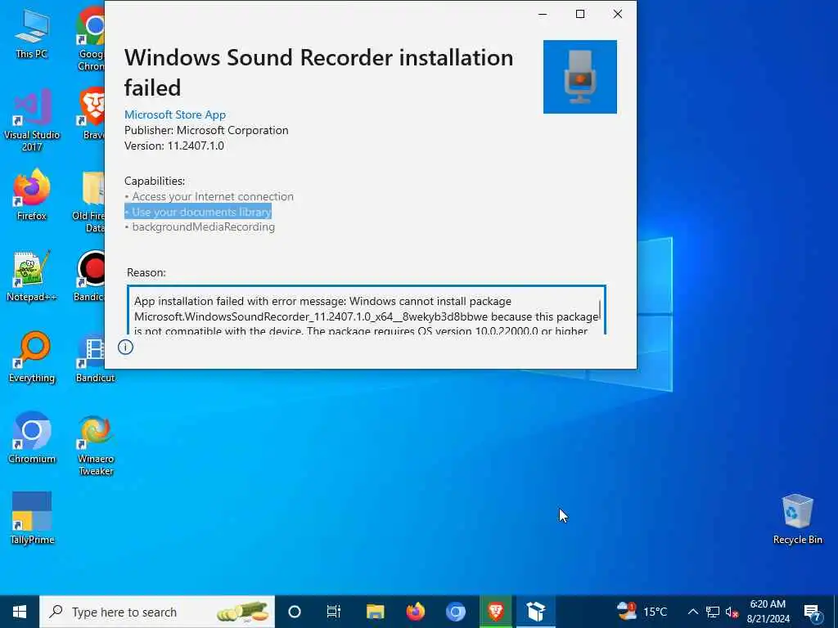Click the Microsoft Store App link
This screenshot has width=838, height=628.
tap(175, 114)
